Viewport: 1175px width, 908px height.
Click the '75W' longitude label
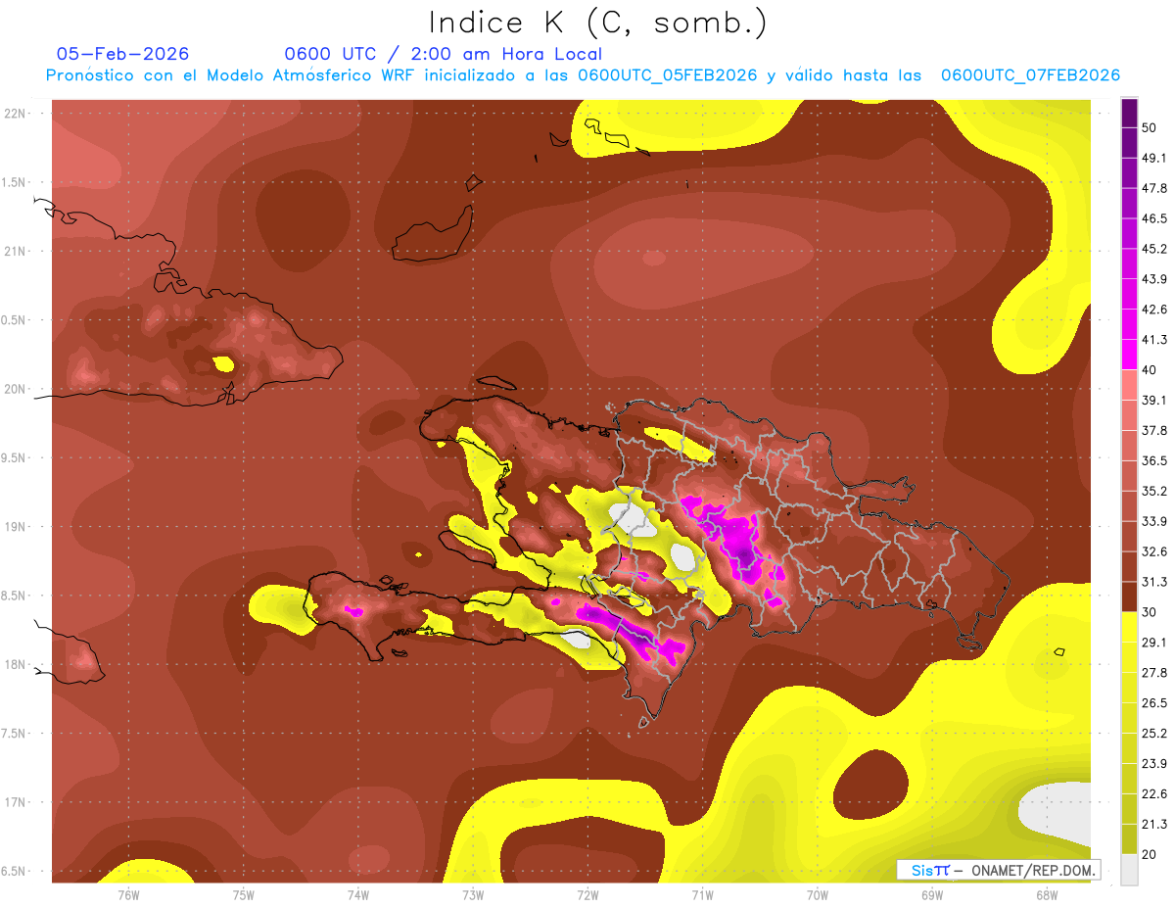(x=243, y=893)
